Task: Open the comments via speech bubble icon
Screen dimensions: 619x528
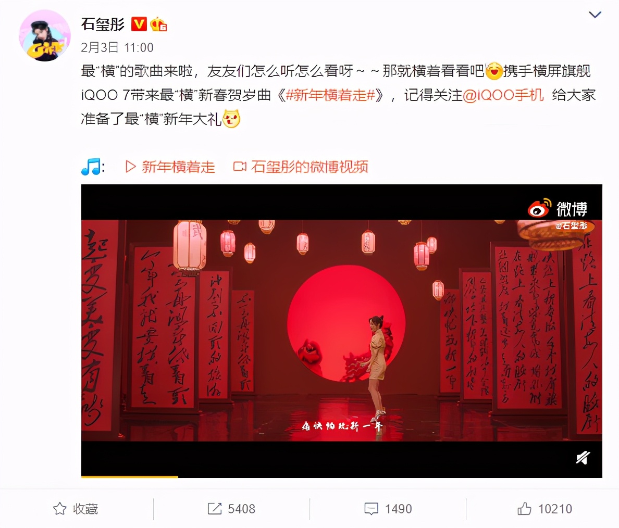Action: pos(371,509)
